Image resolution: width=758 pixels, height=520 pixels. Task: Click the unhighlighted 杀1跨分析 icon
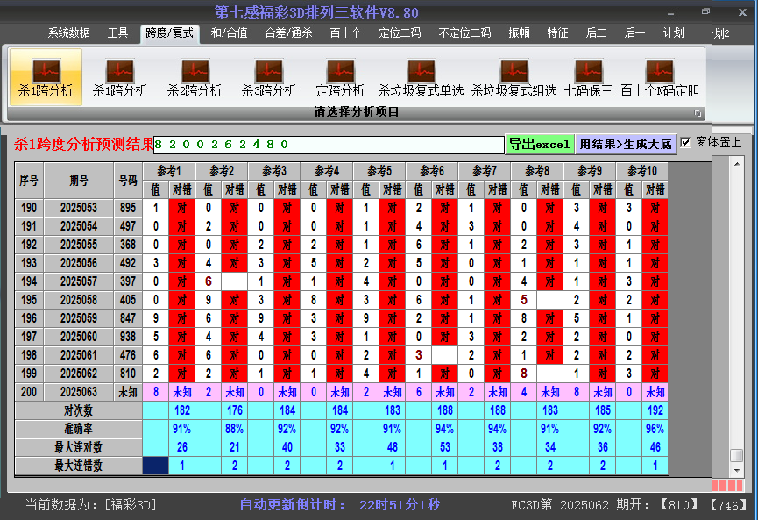click(x=120, y=77)
